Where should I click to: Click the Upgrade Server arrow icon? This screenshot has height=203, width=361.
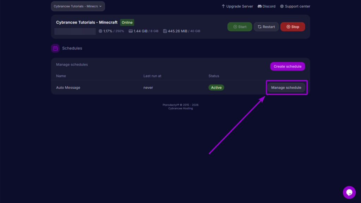pyautogui.click(x=223, y=6)
